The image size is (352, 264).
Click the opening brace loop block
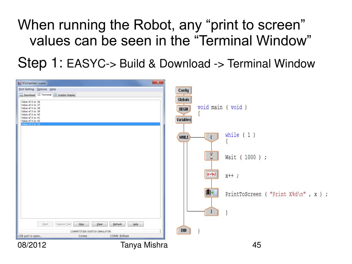212,137
